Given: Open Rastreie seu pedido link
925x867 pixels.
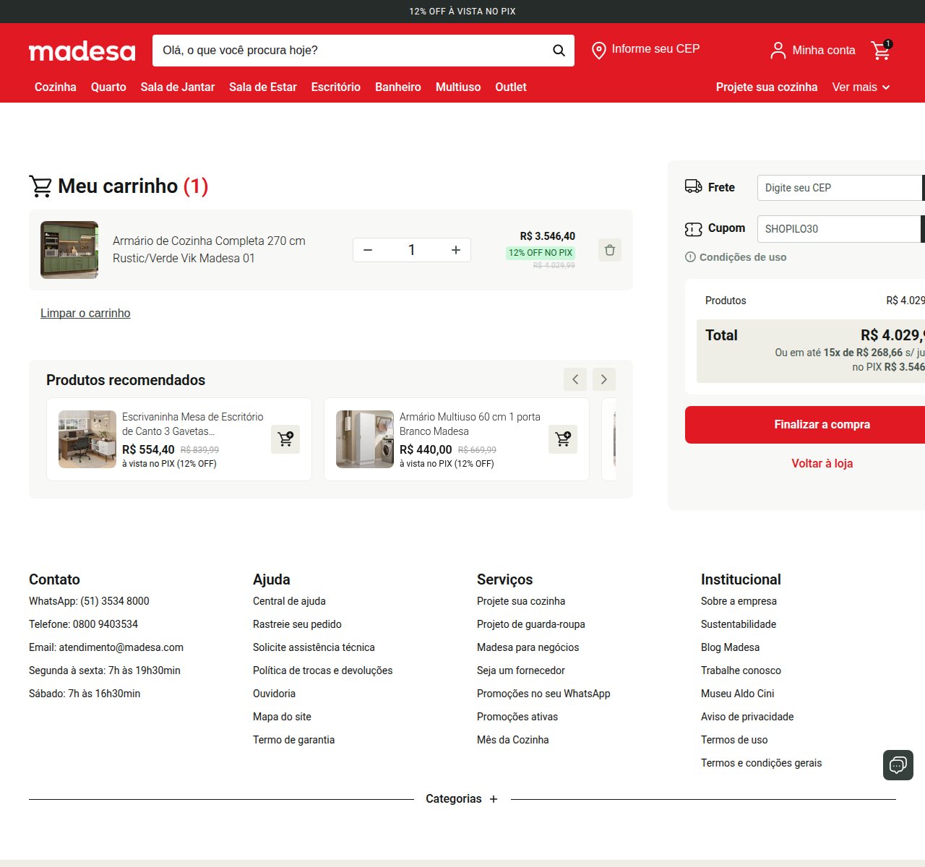Looking at the screenshot, I should 297,624.
